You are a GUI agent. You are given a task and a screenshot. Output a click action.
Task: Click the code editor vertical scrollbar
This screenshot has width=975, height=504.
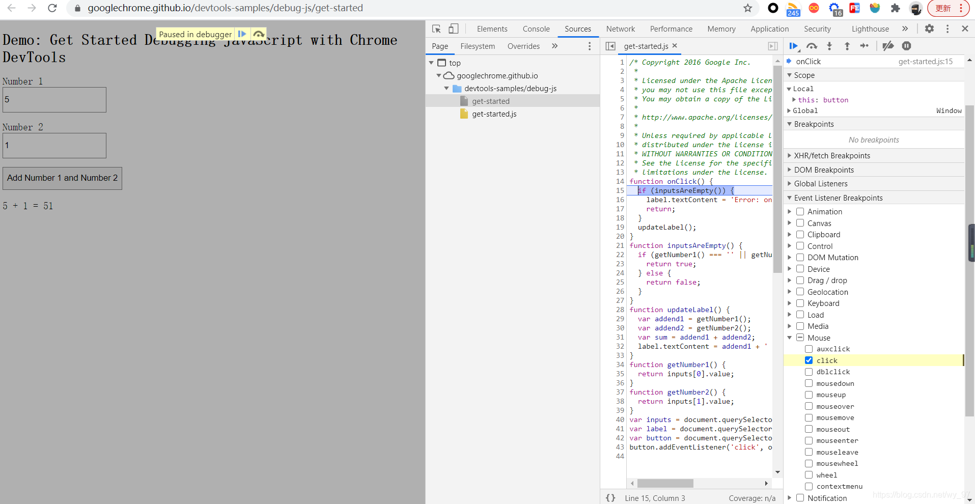(x=777, y=168)
